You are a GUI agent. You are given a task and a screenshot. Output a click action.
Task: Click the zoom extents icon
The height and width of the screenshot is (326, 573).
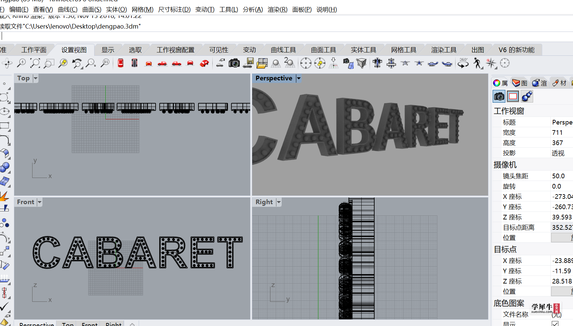pos(35,63)
